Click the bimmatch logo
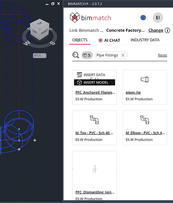This screenshot has height=203, width=173. click(90, 17)
